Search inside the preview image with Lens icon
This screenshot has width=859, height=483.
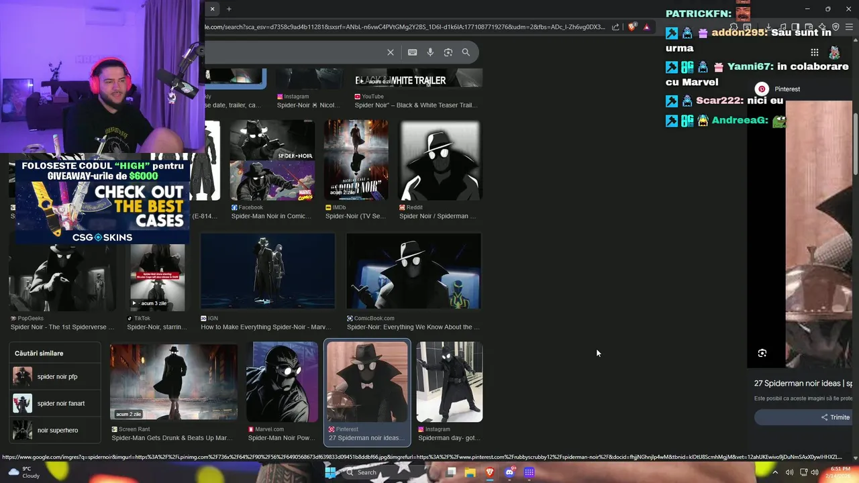pyautogui.click(x=762, y=353)
